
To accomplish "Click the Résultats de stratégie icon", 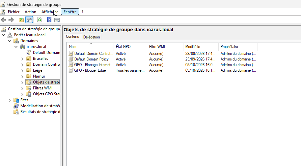I will [16, 112].
